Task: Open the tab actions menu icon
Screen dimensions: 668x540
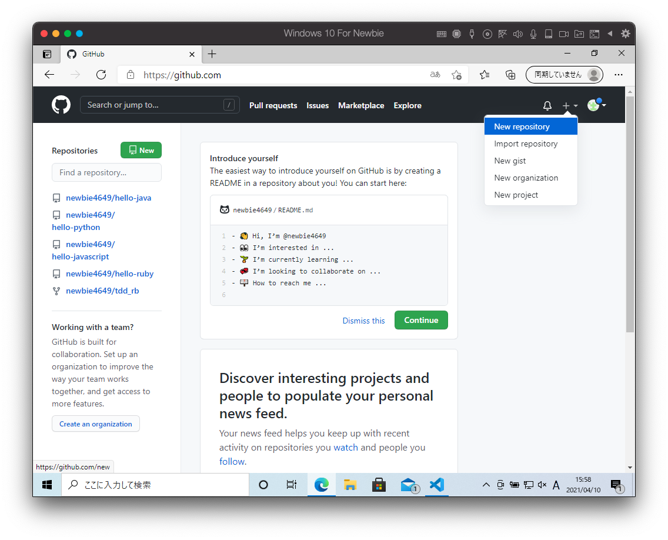Action: coord(47,54)
